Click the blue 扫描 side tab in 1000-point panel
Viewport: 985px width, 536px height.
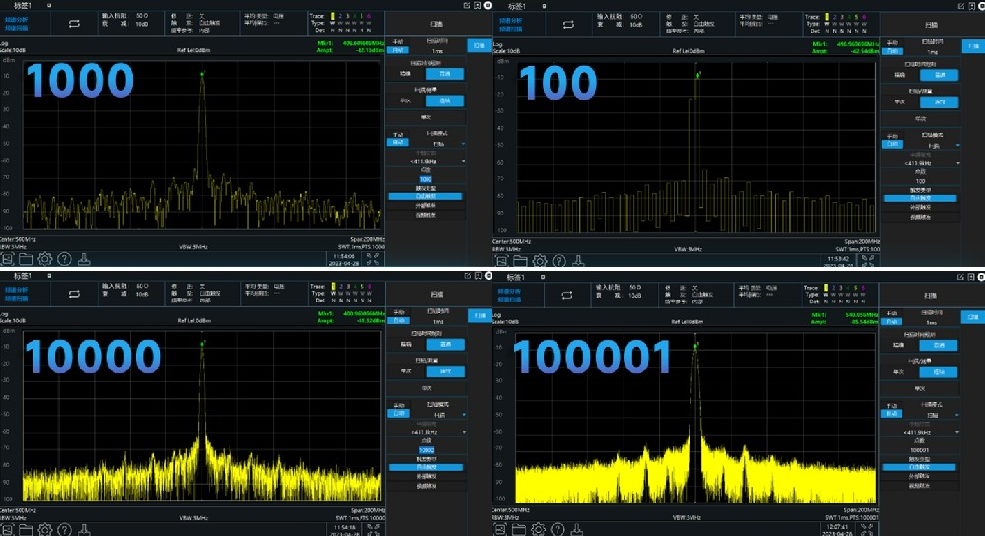pyautogui.click(x=478, y=45)
